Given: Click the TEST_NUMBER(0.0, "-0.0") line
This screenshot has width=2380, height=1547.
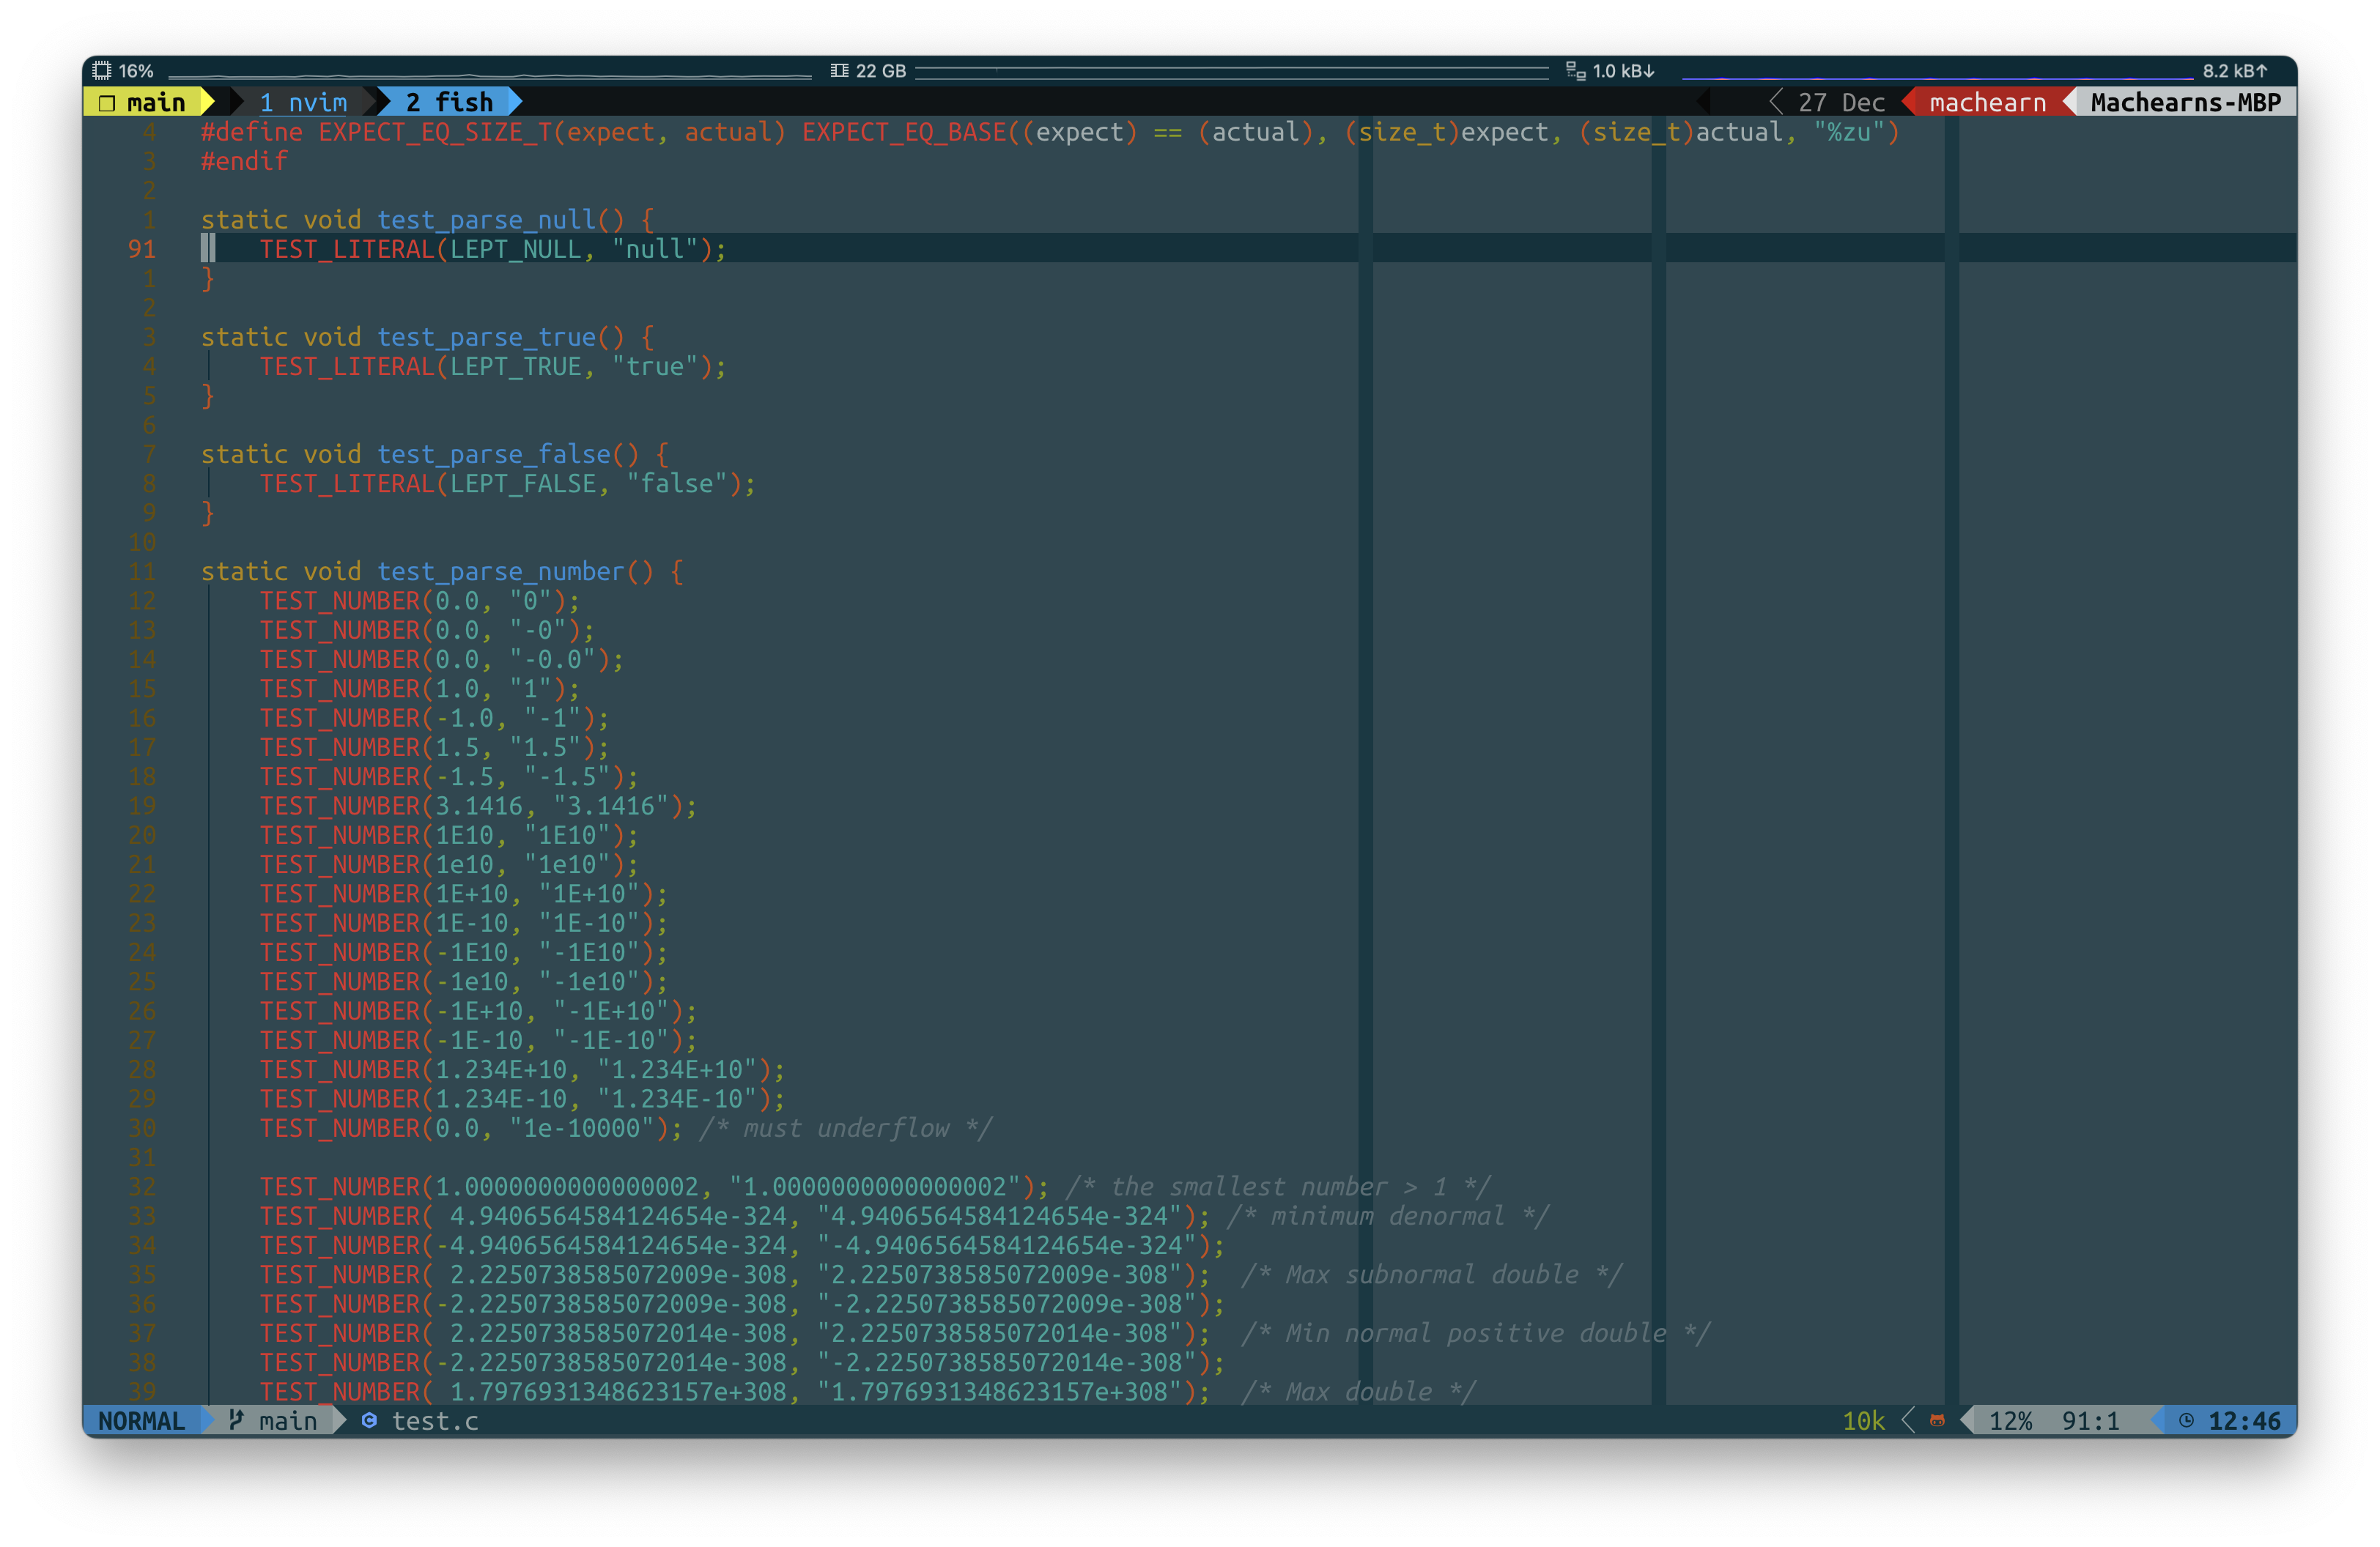Looking at the screenshot, I should click(x=442, y=659).
